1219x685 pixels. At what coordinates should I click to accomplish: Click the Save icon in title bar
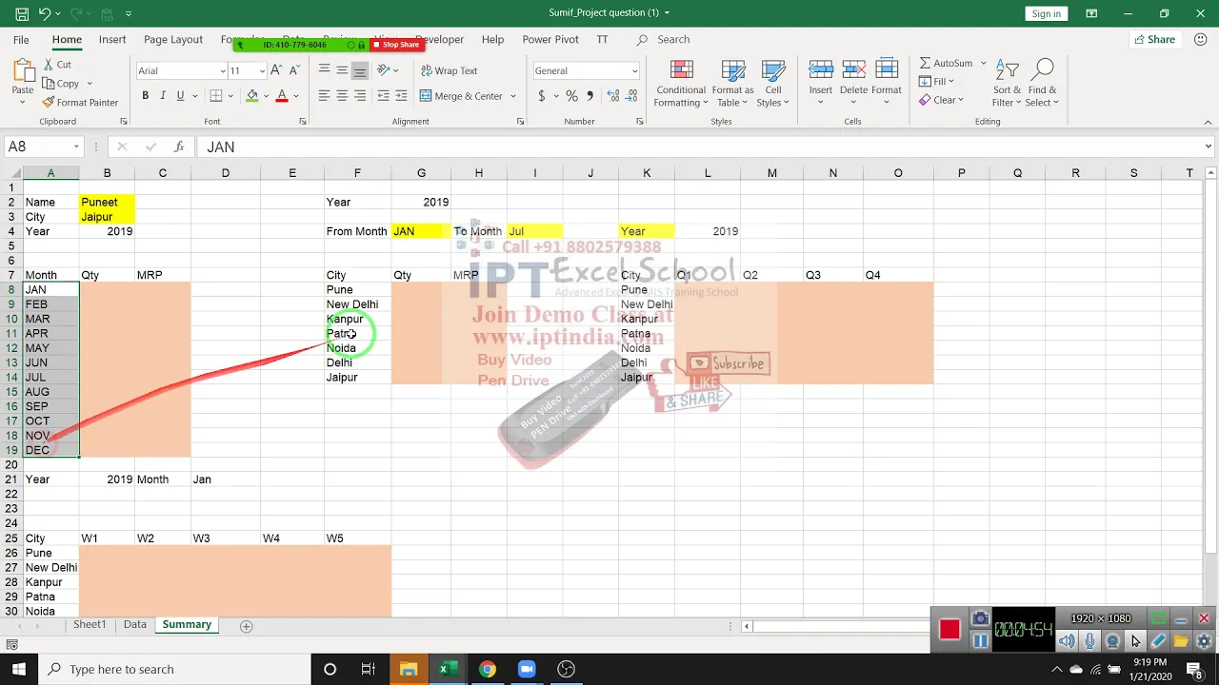coord(21,13)
